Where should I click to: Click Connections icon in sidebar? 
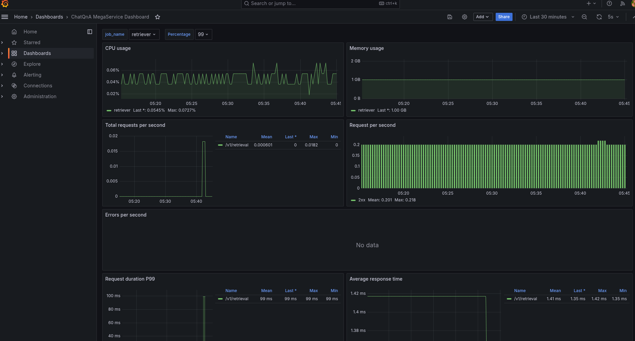14,86
